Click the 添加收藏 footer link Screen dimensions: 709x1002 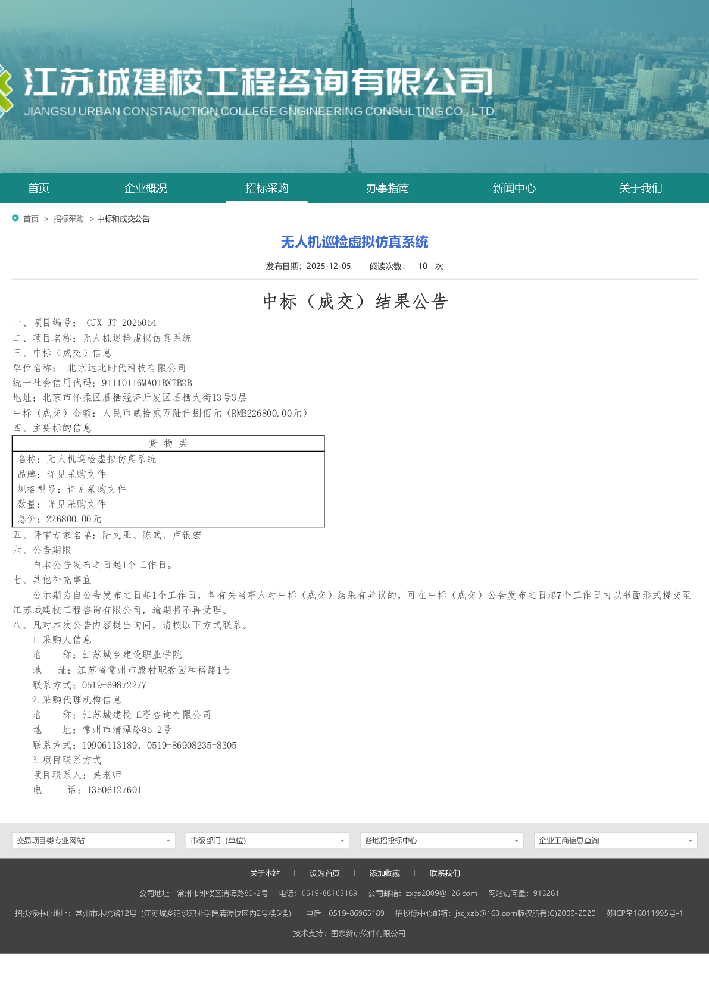(x=385, y=873)
